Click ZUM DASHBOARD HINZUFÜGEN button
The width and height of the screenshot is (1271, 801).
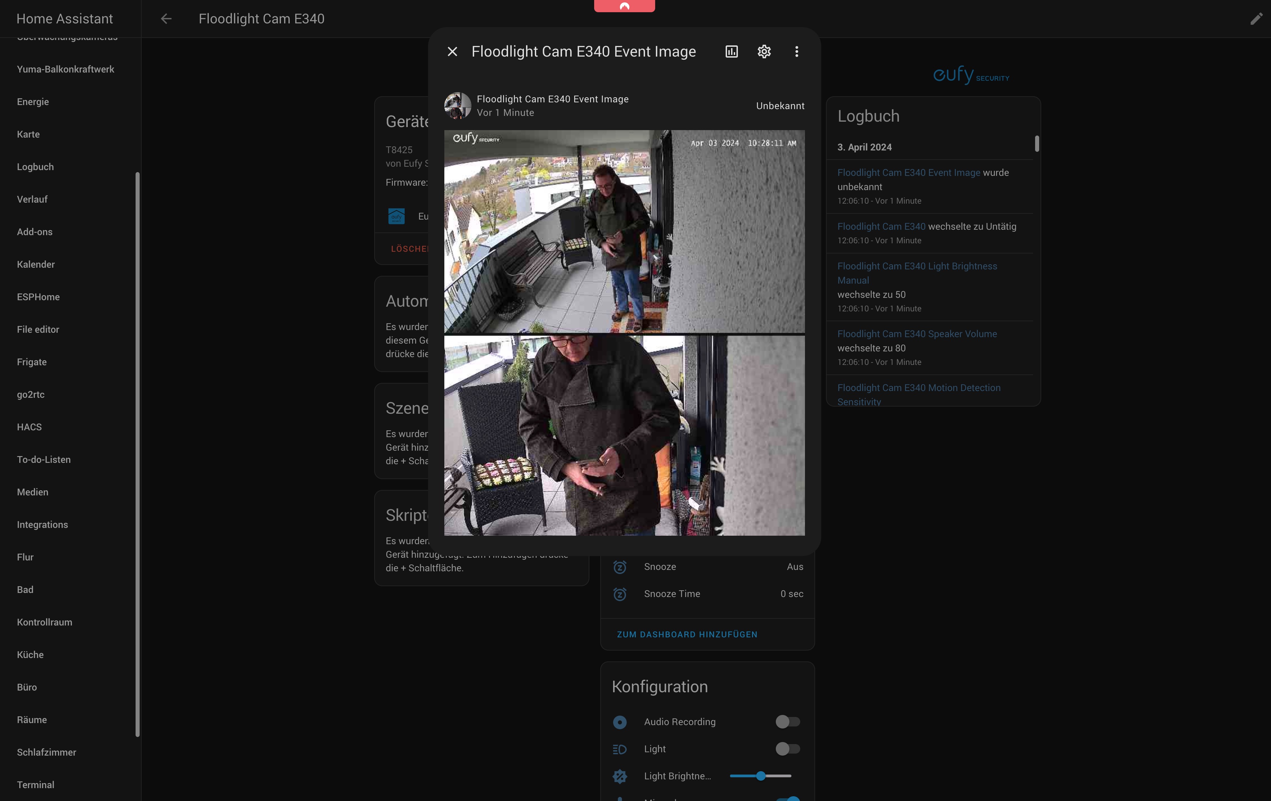pyautogui.click(x=687, y=634)
